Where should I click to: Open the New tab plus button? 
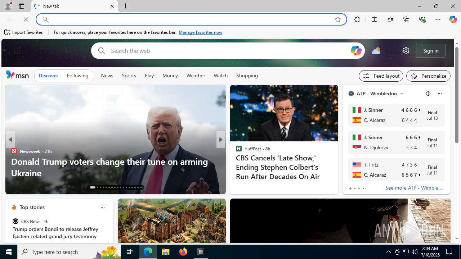126,6
